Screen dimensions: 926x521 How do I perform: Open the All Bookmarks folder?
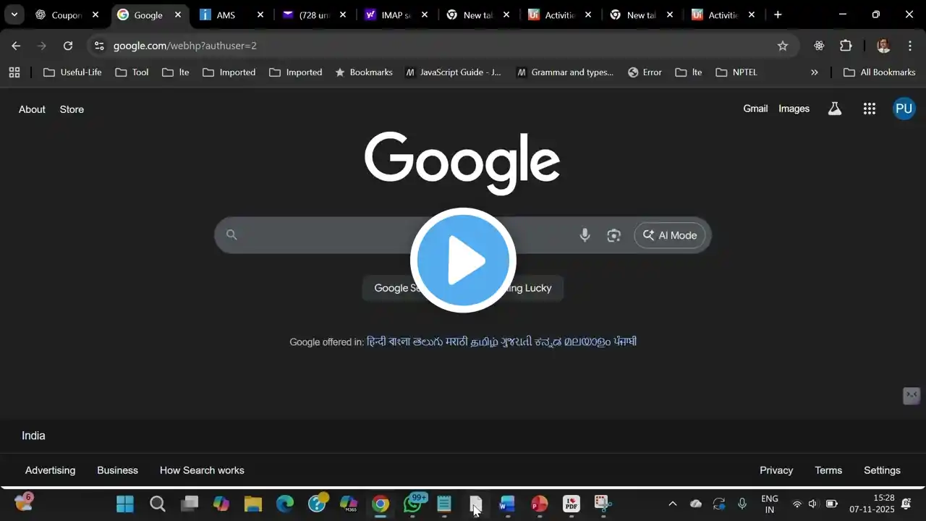point(880,72)
